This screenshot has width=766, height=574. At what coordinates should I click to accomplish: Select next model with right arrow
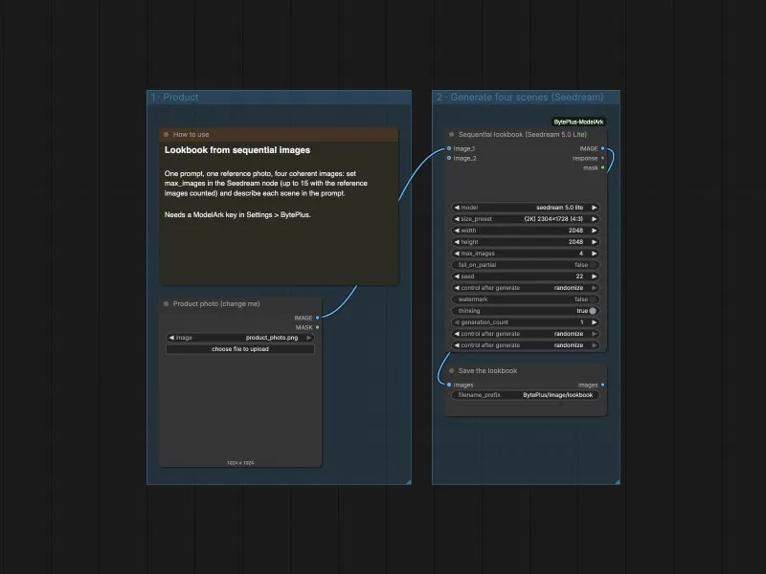[x=594, y=208]
